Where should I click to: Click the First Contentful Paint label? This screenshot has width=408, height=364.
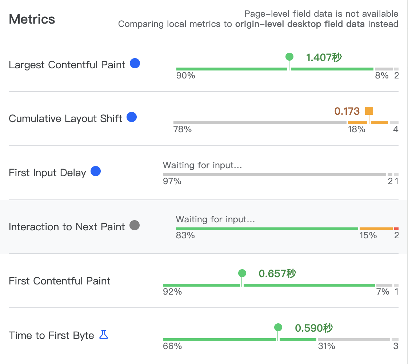coord(59,281)
